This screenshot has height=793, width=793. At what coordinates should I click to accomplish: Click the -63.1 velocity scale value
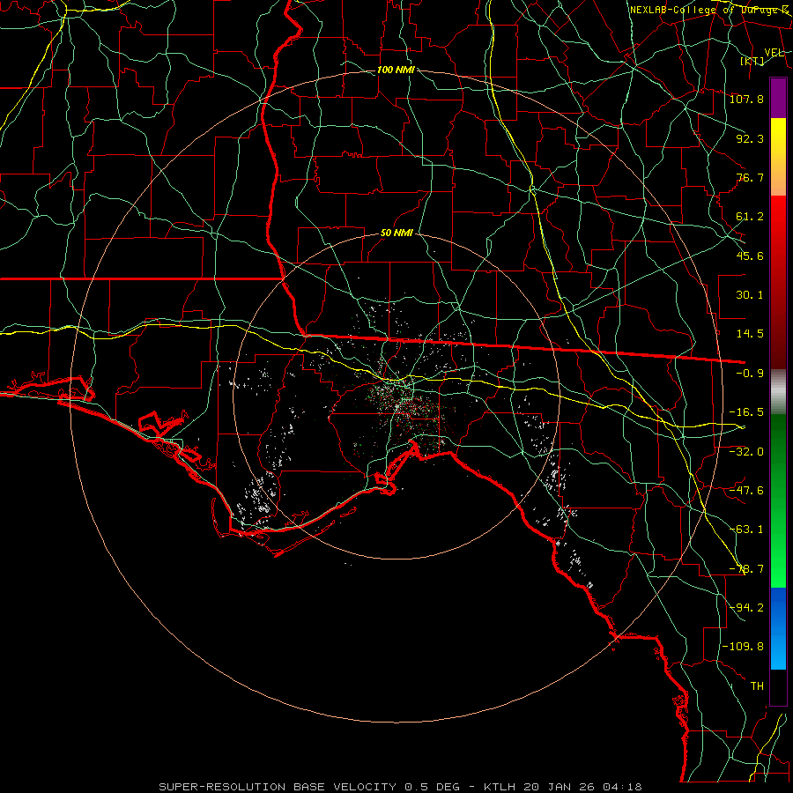pyautogui.click(x=746, y=530)
